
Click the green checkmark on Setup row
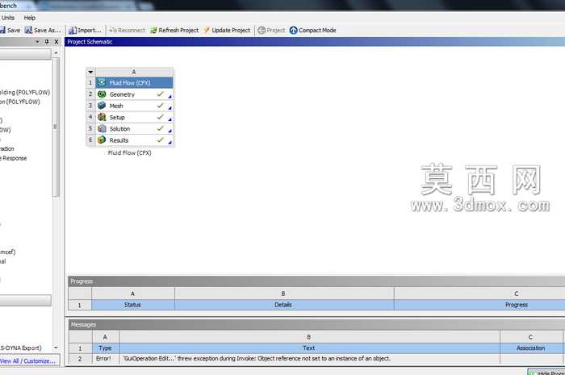coord(161,117)
